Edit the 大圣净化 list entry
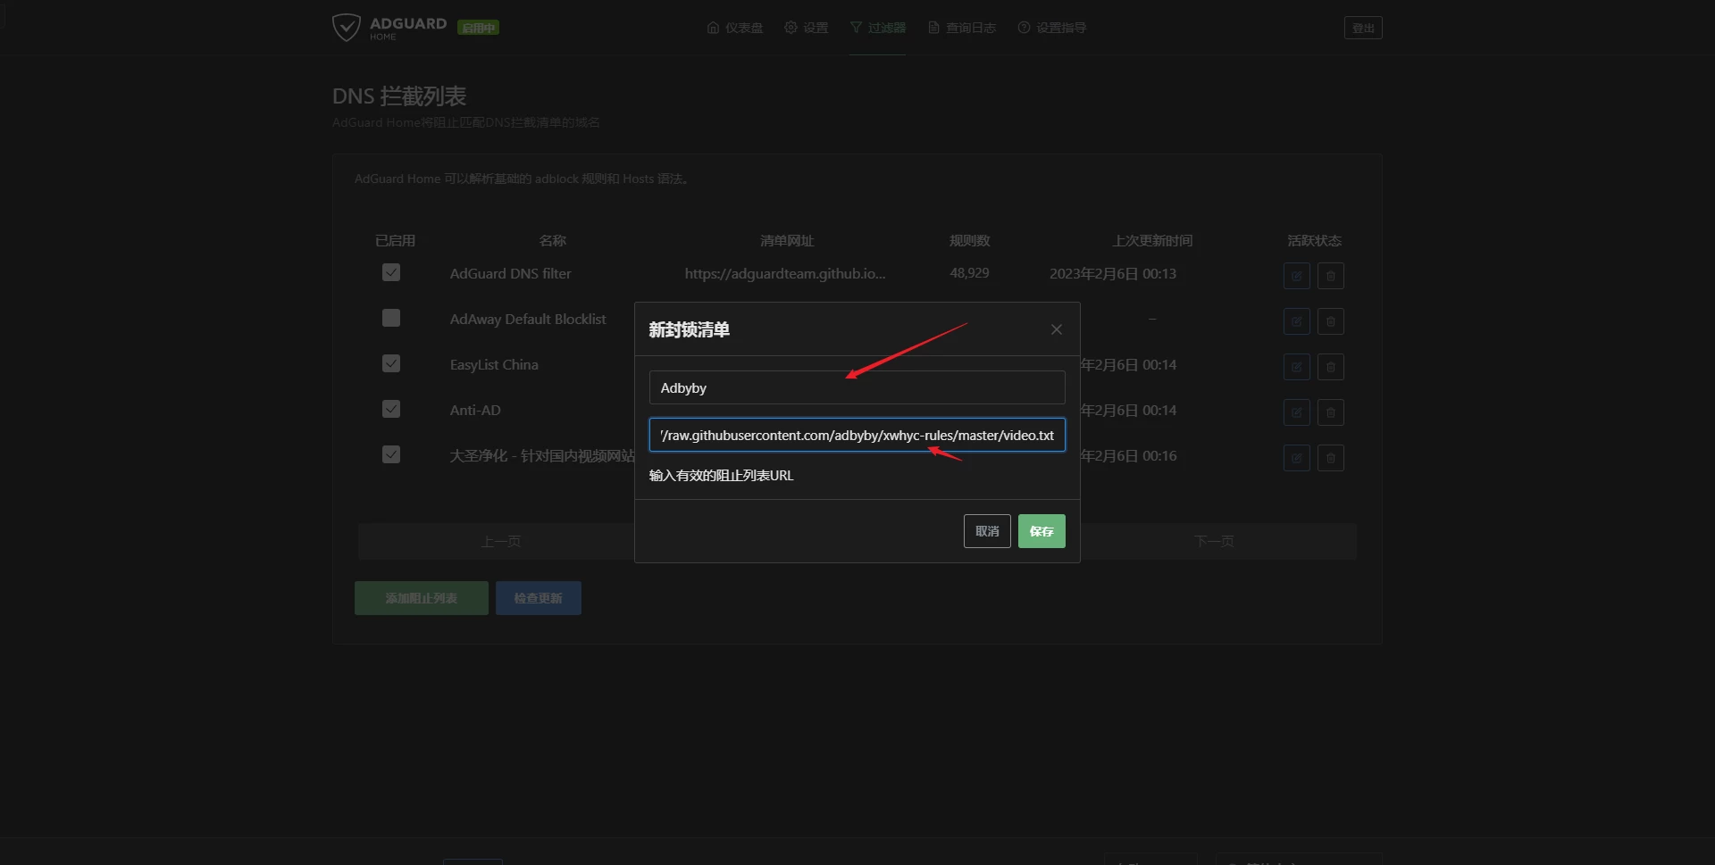 tap(1297, 458)
